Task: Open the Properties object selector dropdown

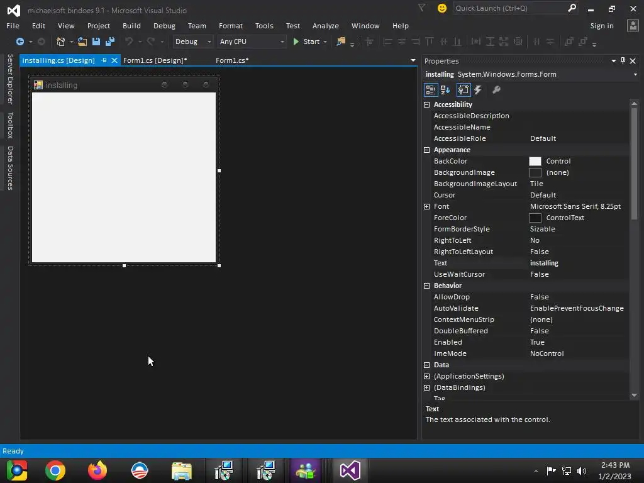Action: [x=635, y=74]
